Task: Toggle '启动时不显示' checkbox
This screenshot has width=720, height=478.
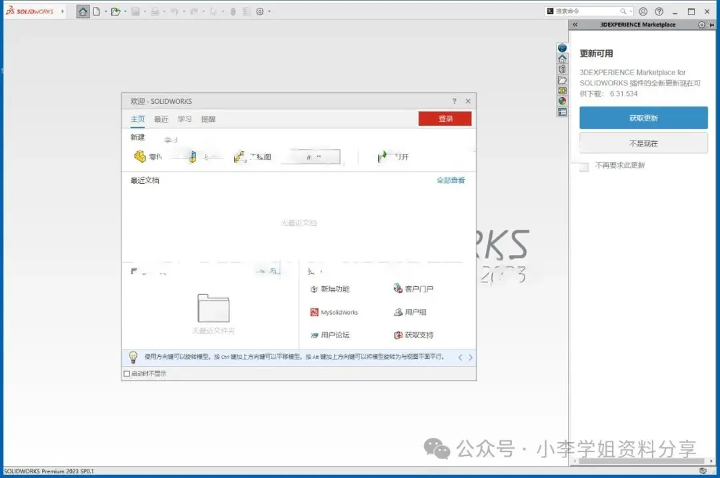Action: 127,373
